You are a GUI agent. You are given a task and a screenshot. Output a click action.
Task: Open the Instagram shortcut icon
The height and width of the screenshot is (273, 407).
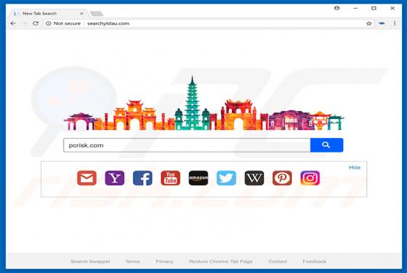click(x=310, y=178)
